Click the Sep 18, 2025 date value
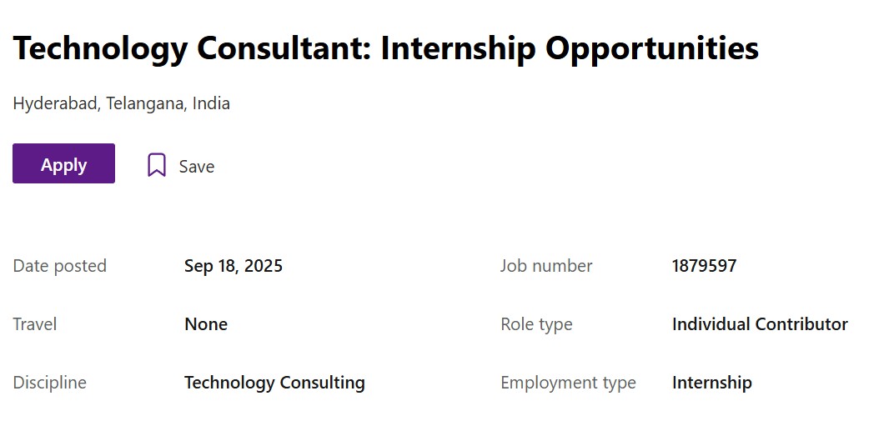Image resolution: width=879 pixels, height=426 pixels. click(x=234, y=266)
